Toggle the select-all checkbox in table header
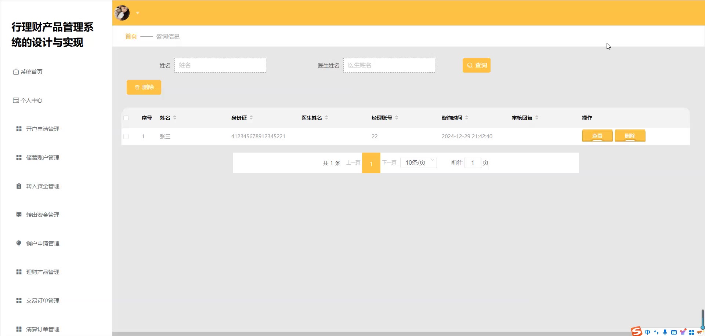Image resolution: width=705 pixels, height=336 pixels. pos(126,118)
